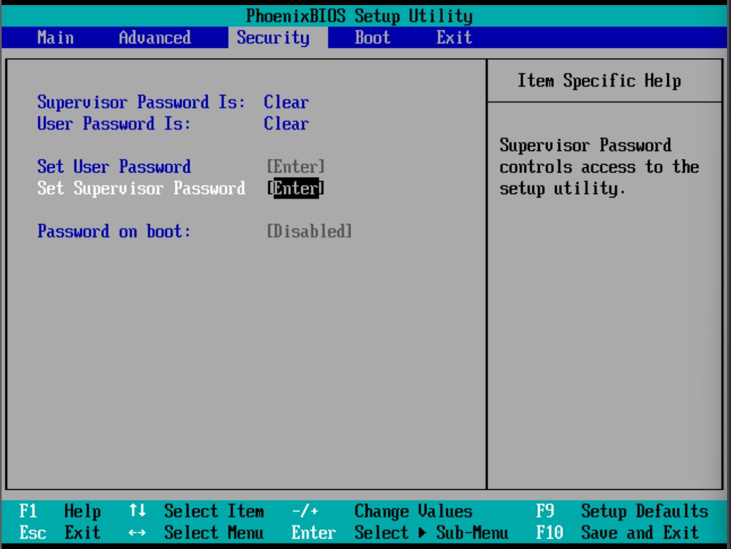
Task: Open the Exit menu tab
Action: point(454,38)
